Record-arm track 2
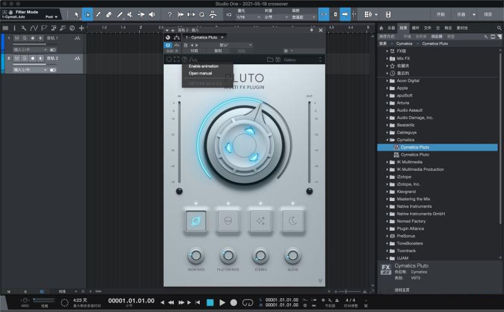The width and height of the screenshot is (504, 312). point(33,58)
